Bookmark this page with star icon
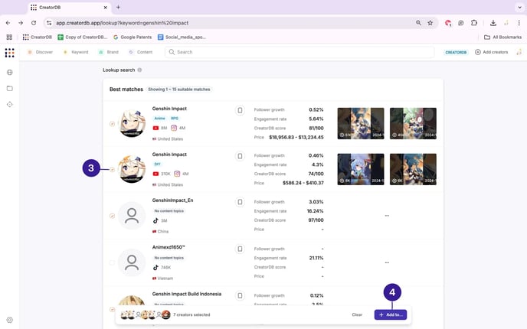527x329 pixels. (x=430, y=23)
